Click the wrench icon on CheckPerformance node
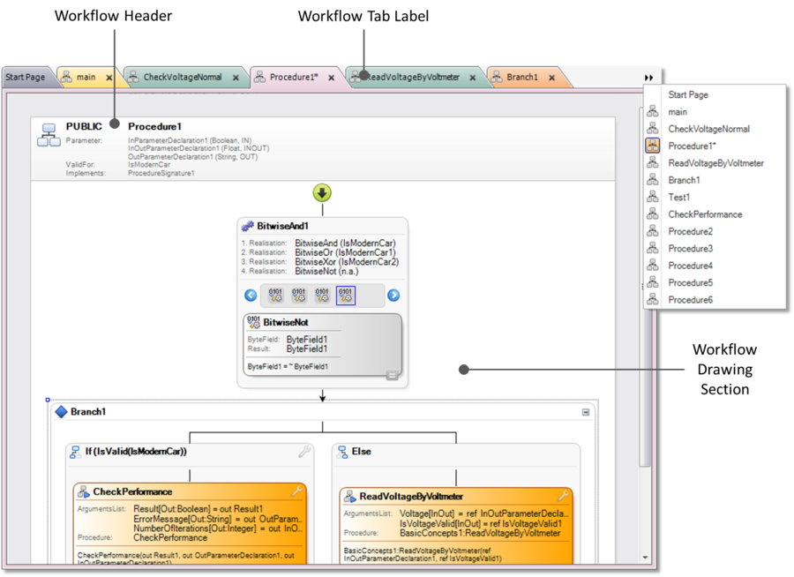794x577 pixels. 297,491
